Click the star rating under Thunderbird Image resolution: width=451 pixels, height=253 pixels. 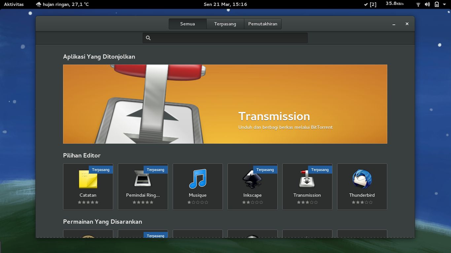362,202
